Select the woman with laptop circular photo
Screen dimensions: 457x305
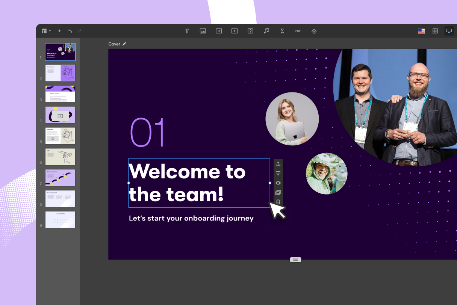click(292, 119)
